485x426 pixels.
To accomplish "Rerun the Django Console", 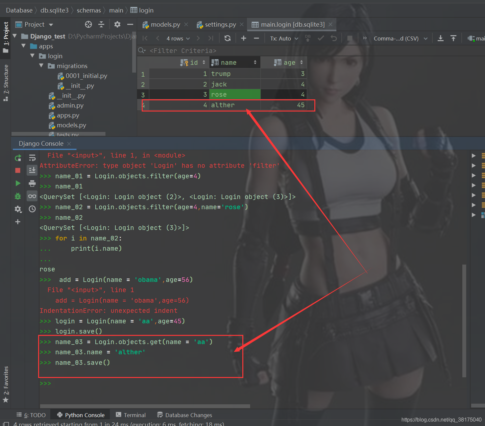I will [18, 158].
